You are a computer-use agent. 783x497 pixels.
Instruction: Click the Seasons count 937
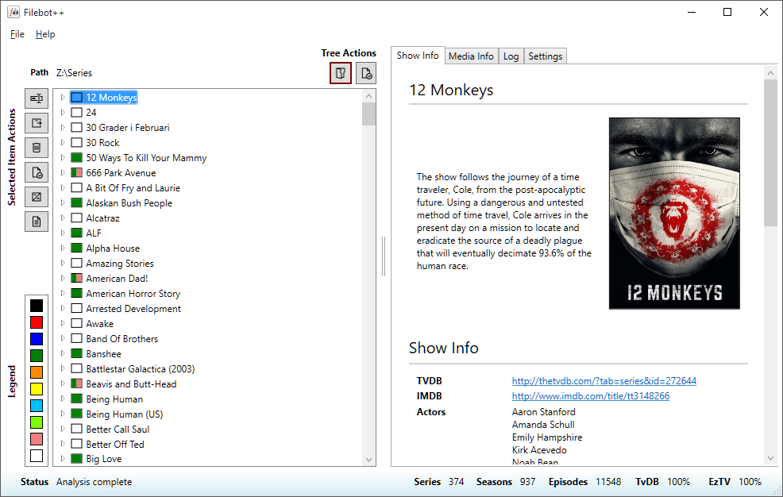pos(527,482)
